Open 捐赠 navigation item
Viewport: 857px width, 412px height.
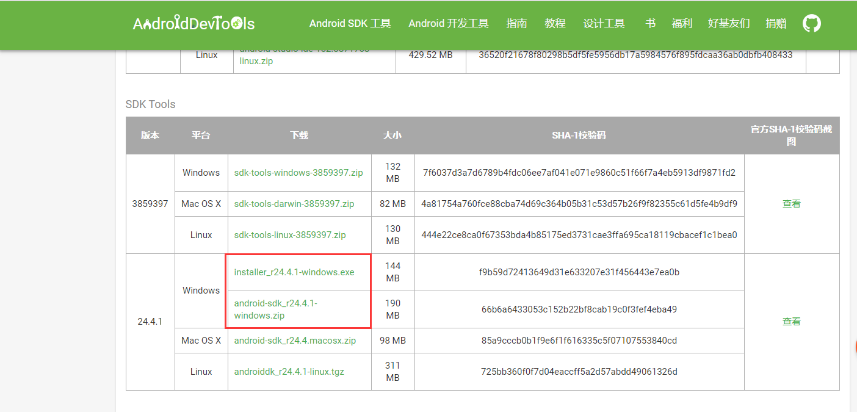[776, 24]
